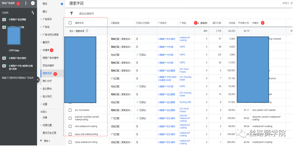Click the plus icon next to 更多
Screen dimensions: 295x146
[41, 140]
